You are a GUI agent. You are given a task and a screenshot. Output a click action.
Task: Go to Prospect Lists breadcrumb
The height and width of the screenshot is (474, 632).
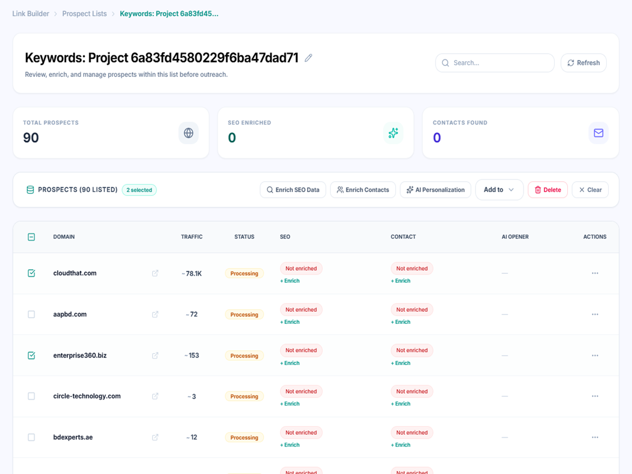coord(84,14)
